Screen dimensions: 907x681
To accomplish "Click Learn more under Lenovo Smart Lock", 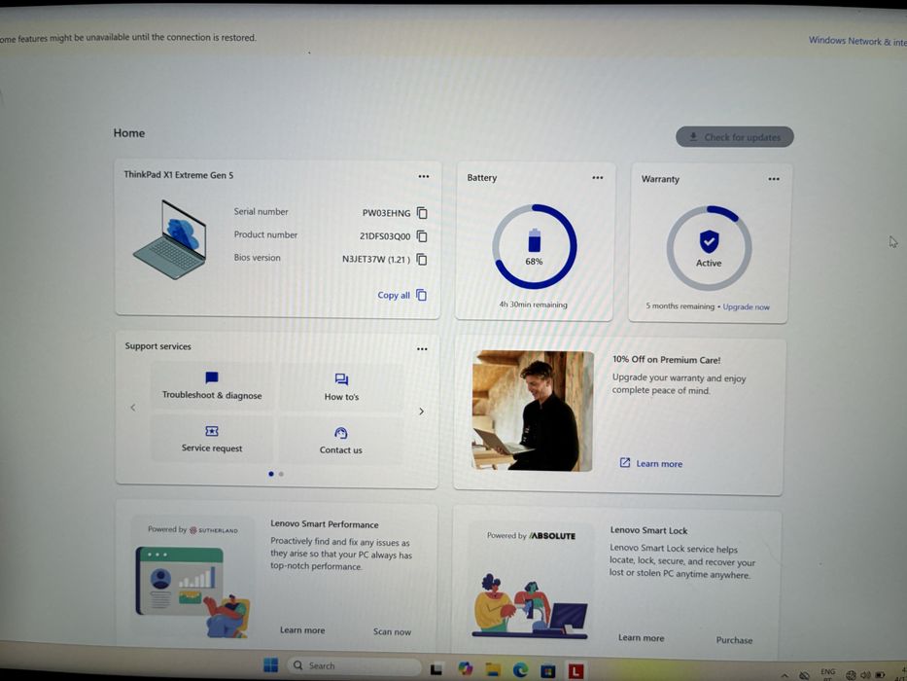I will pos(641,637).
